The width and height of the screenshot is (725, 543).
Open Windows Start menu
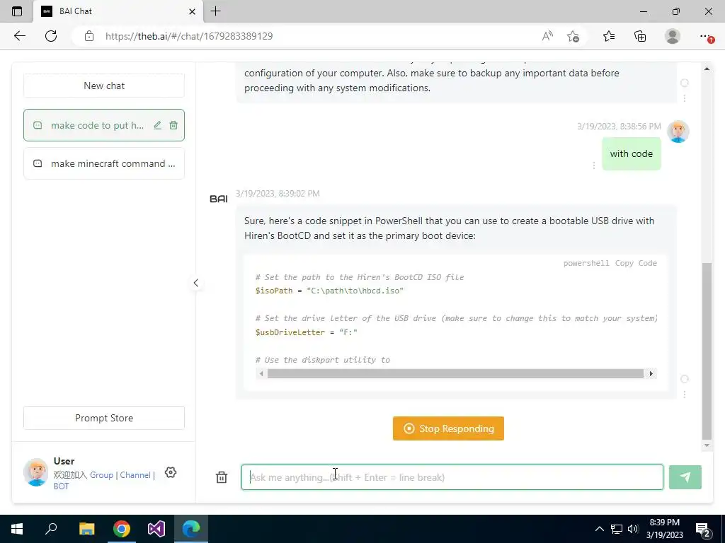click(x=17, y=529)
